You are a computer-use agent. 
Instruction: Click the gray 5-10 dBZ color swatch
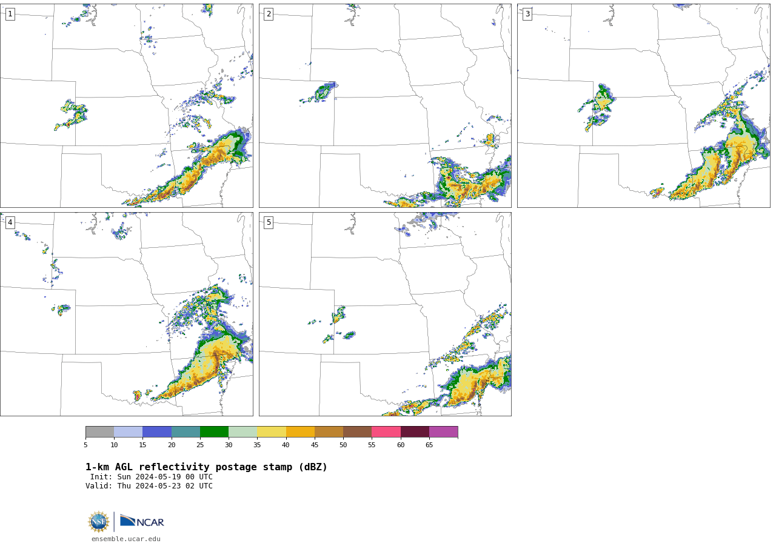100,432
